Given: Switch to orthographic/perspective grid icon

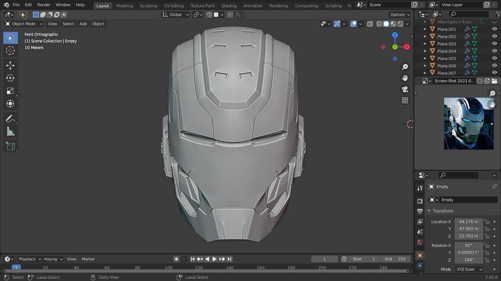Looking at the screenshot, I should [405, 100].
